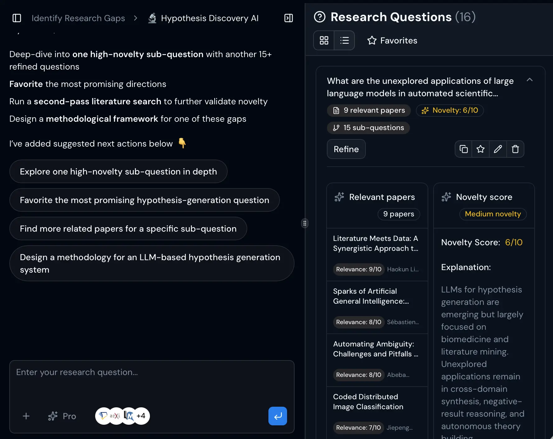Toggle the left sidebar panel
The image size is (553, 439).
coord(17,18)
